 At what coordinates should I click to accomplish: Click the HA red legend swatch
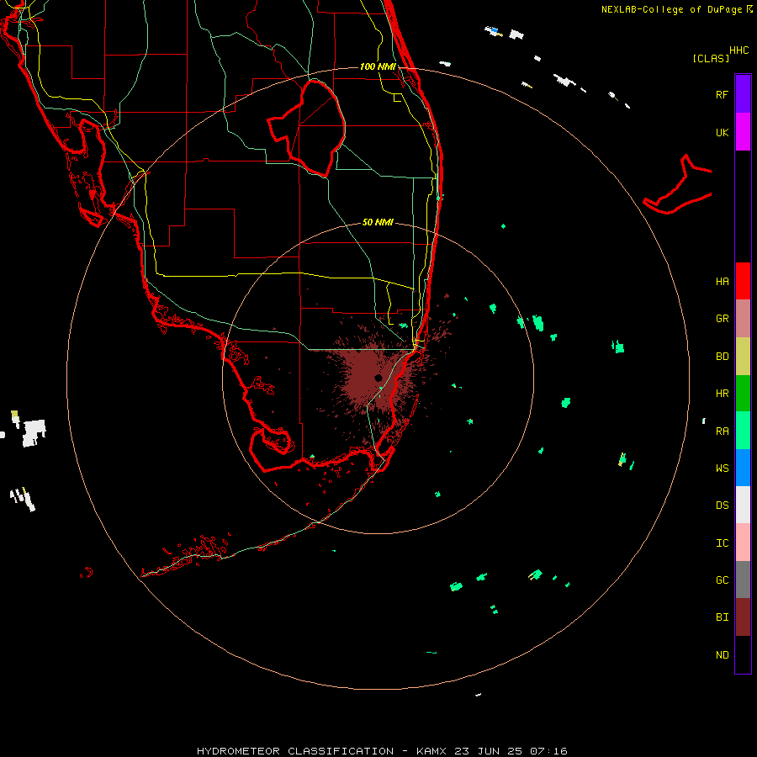(743, 281)
